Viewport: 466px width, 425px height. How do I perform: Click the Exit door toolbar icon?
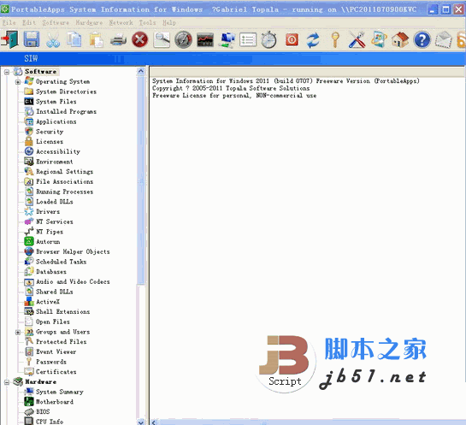[9, 39]
